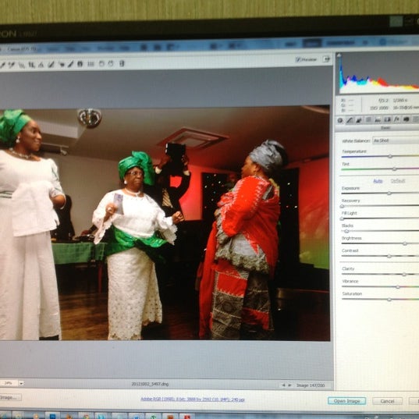Viewport: 419px width, 419px height.
Task: Open the zoom level dropdown arrow
Action: point(21,383)
